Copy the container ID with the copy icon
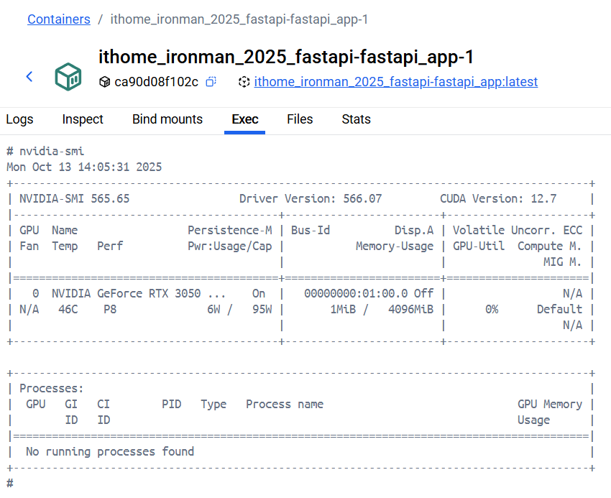This screenshot has width=611, height=498. [x=211, y=82]
